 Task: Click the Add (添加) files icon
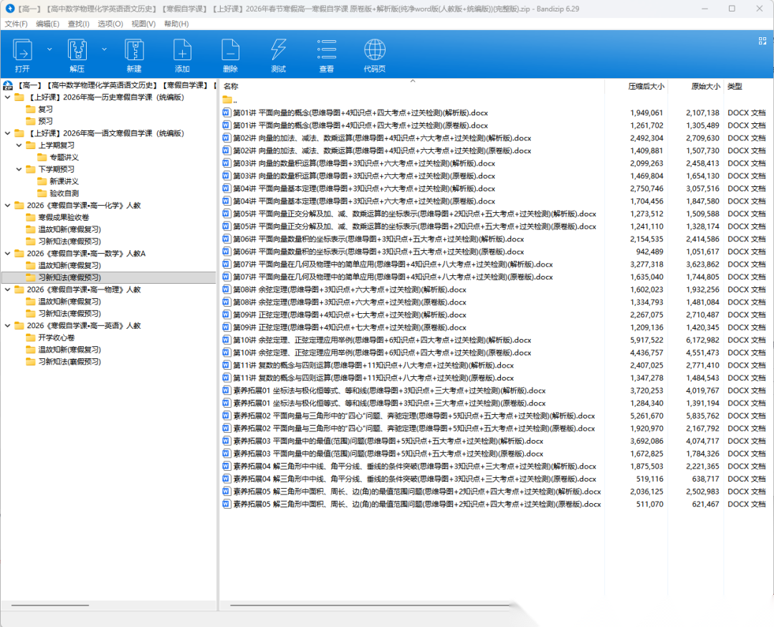[x=182, y=51]
